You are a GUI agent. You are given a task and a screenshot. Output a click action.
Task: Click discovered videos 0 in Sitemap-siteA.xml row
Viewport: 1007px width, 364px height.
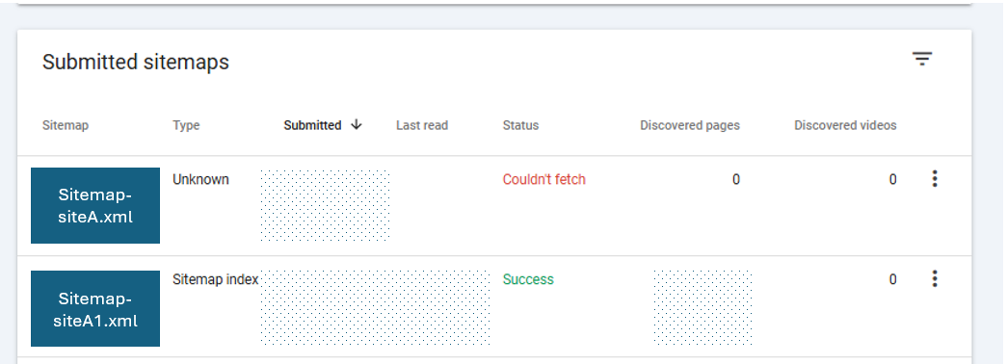(x=892, y=179)
